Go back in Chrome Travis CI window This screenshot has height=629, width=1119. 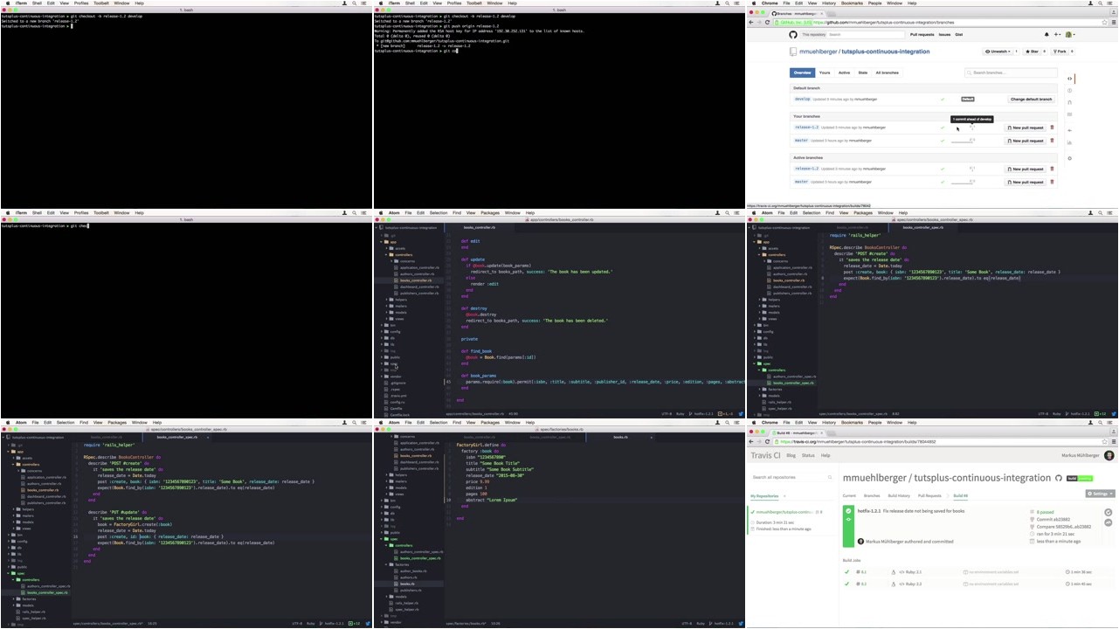coord(751,441)
